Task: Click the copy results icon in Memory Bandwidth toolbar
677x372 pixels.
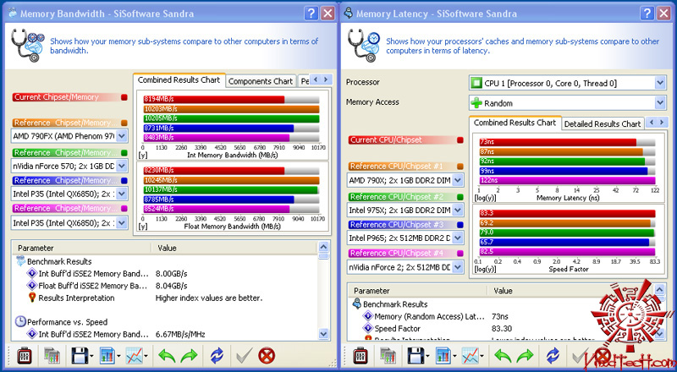Action: (52, 356)
